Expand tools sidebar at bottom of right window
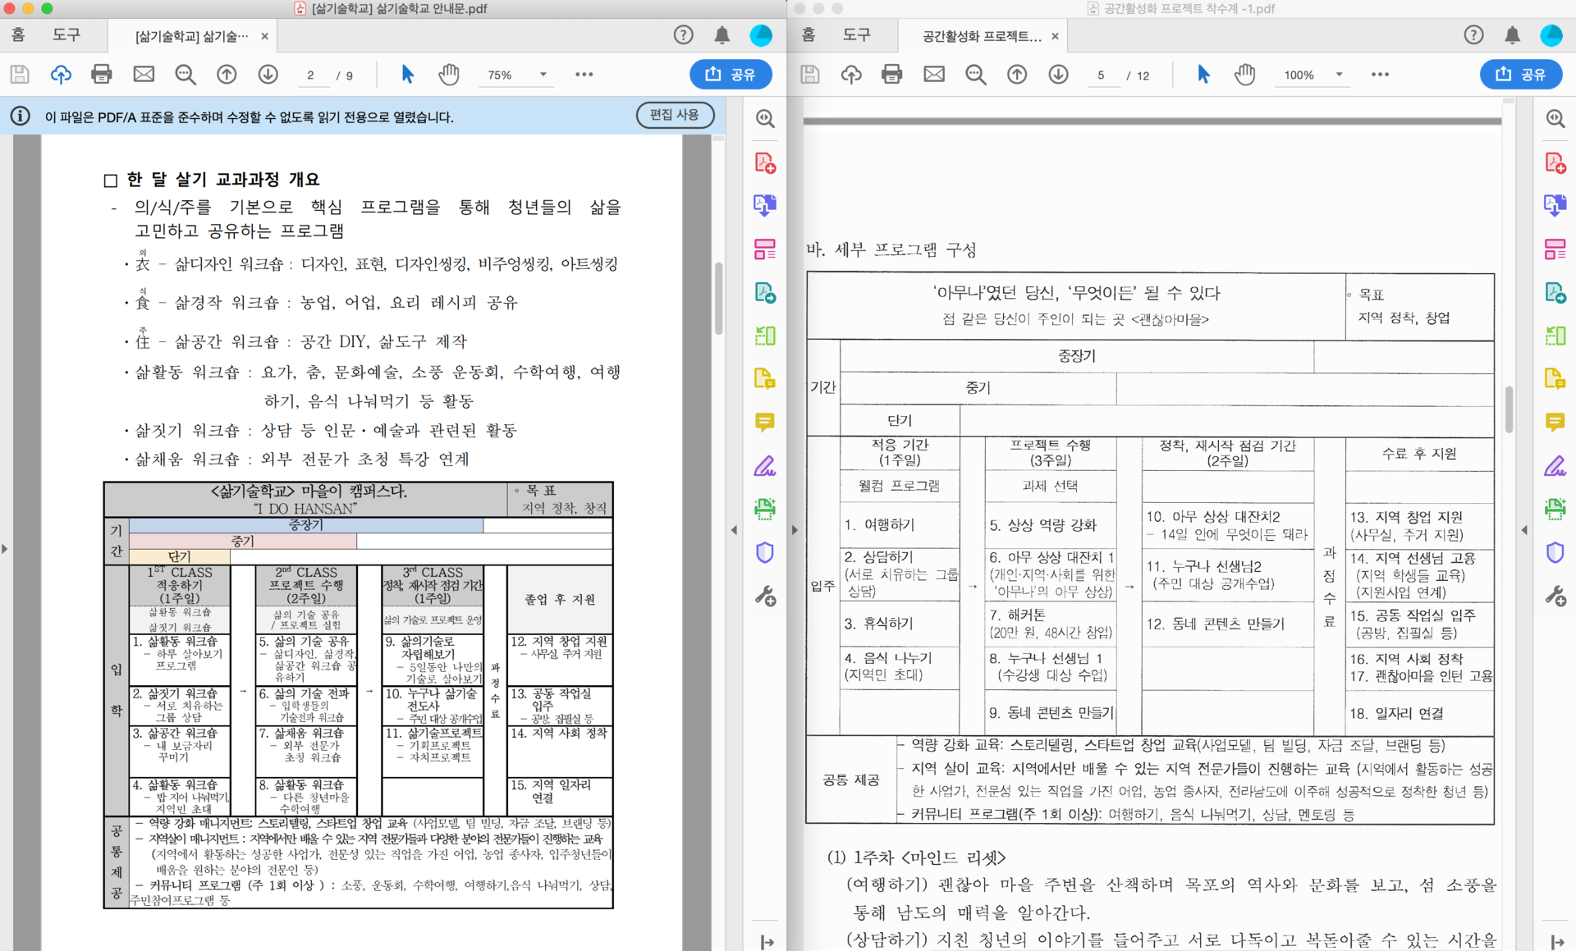 (1556, 942)
